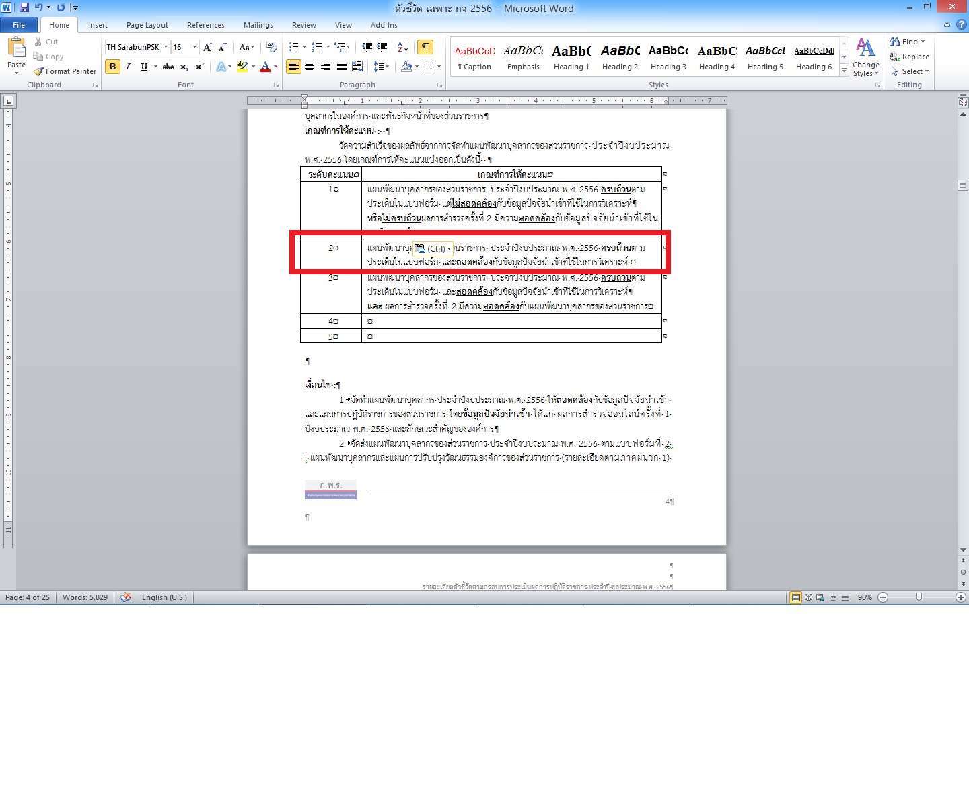The image size is (969, 810).
Task: Toggle Underline formatting
Action: pos(143,67)
